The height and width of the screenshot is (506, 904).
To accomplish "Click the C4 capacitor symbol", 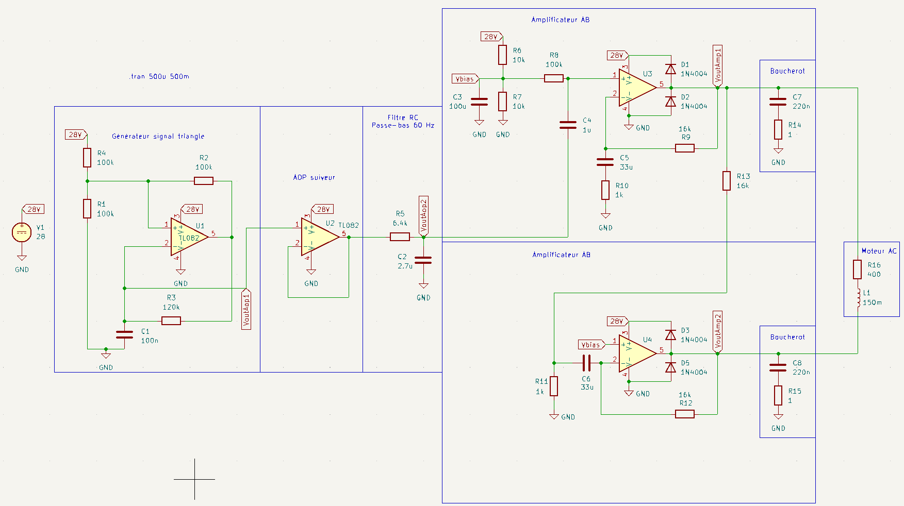I will (568, 125).
